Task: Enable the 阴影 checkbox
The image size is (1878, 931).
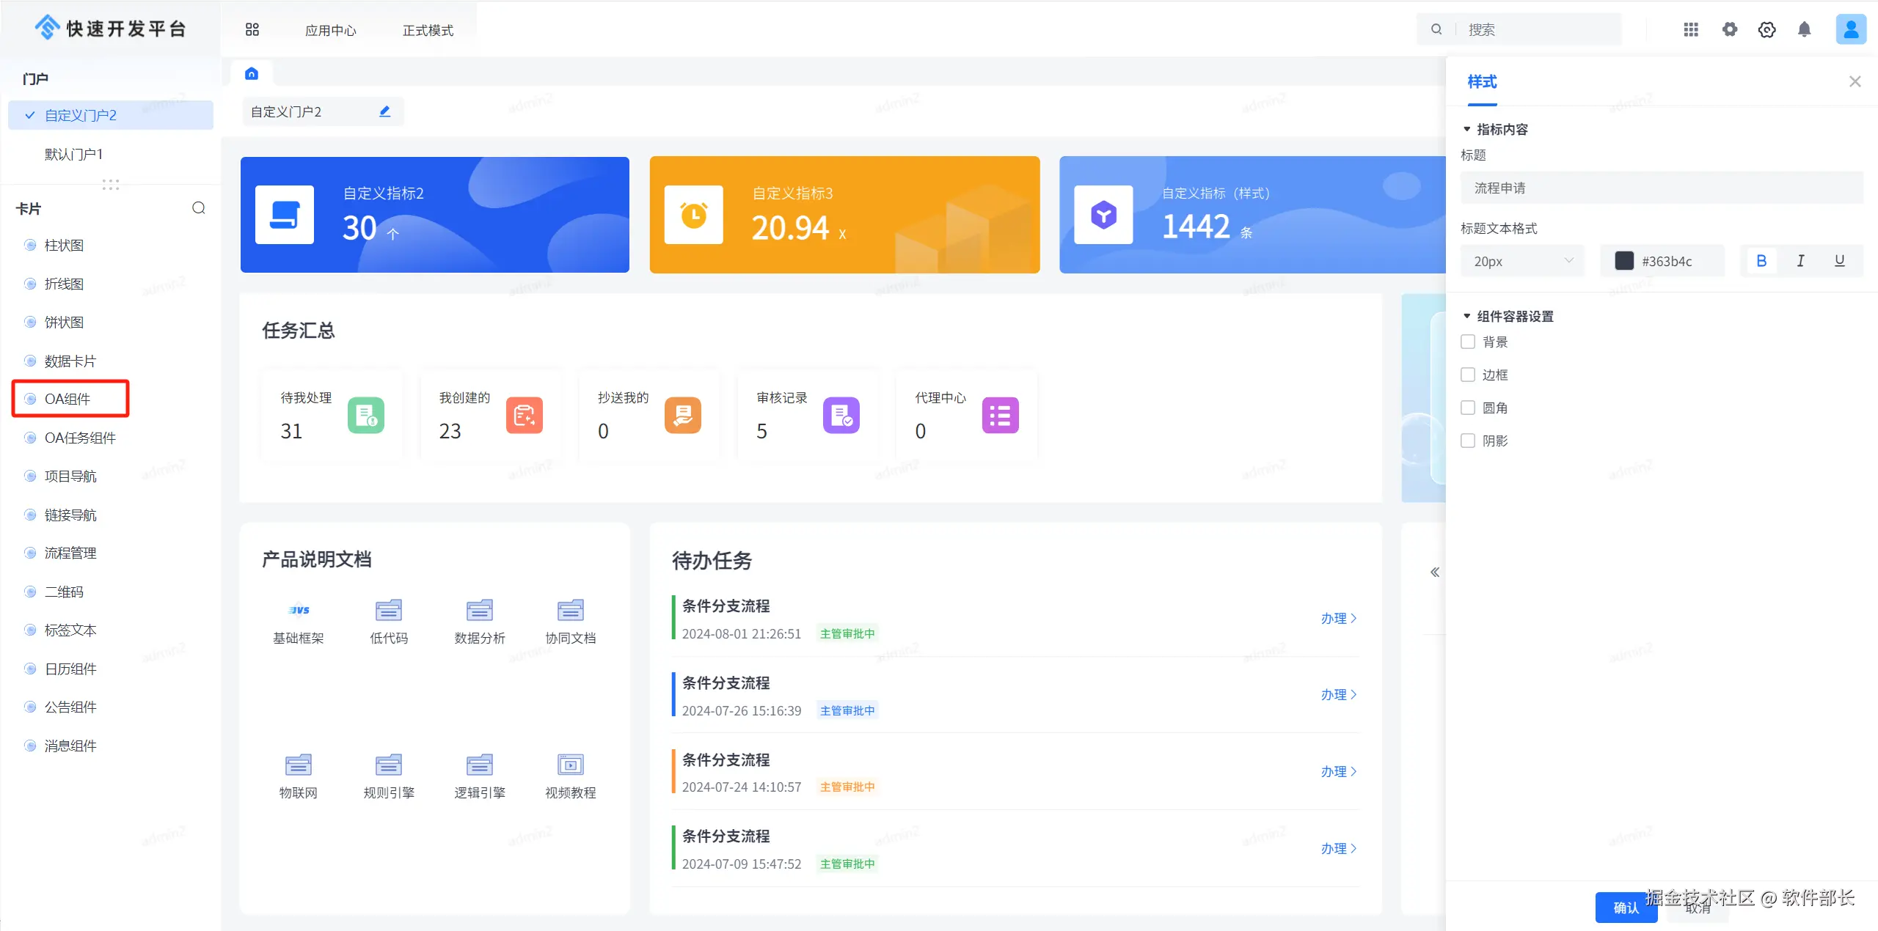Action: [1468, 441]
